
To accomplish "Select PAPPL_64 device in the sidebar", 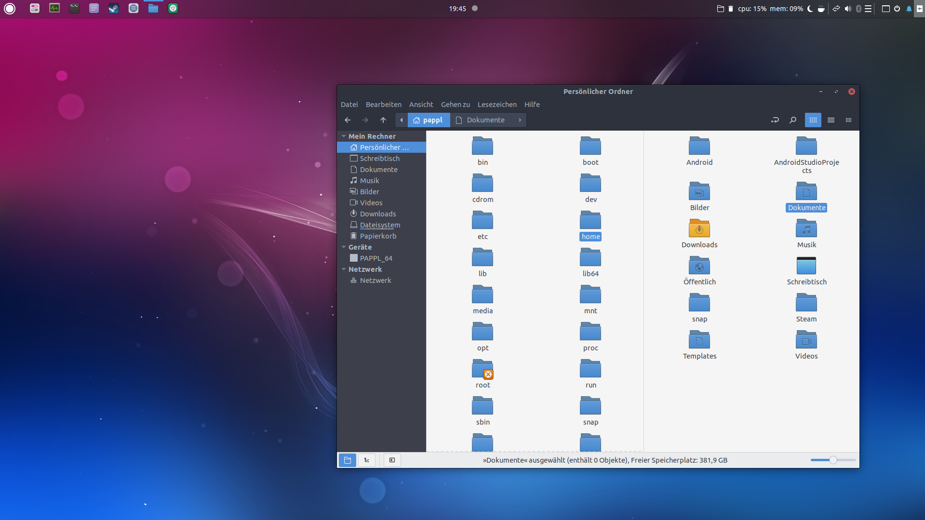I will tap(376, 258).
